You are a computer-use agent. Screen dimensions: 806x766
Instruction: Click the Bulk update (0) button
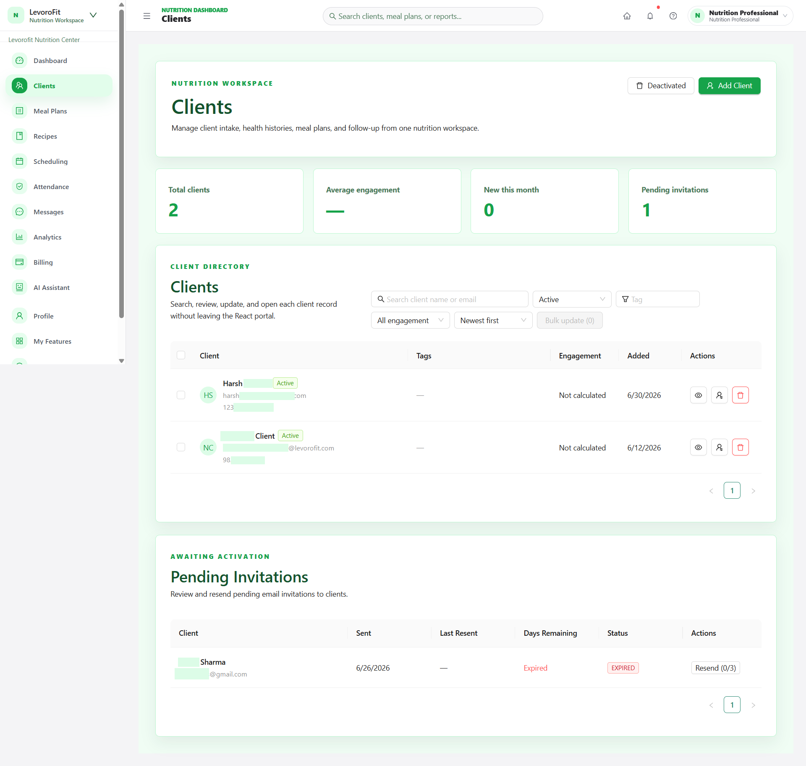coord(570,320)
